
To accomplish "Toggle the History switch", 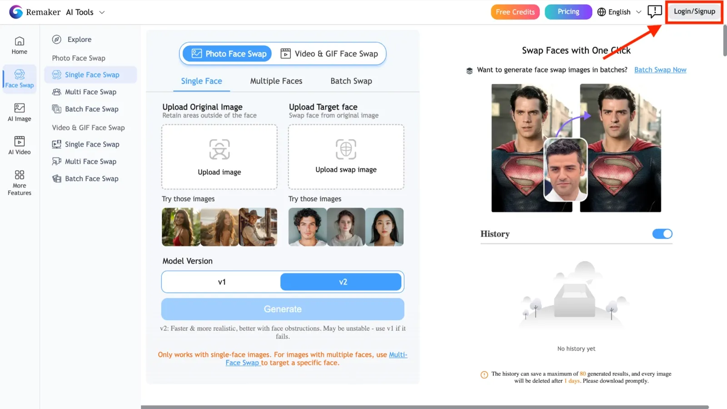I will [662, 234].
